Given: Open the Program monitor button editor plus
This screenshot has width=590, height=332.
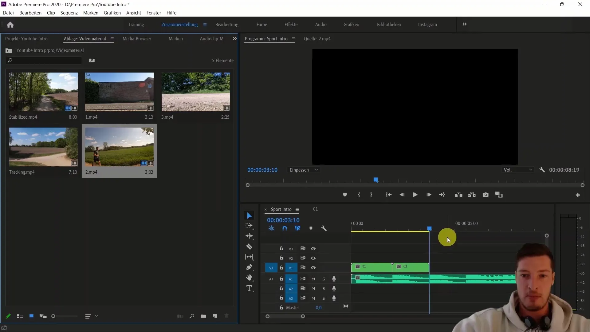Looking at the screenshot, I should tap(578, 195).
